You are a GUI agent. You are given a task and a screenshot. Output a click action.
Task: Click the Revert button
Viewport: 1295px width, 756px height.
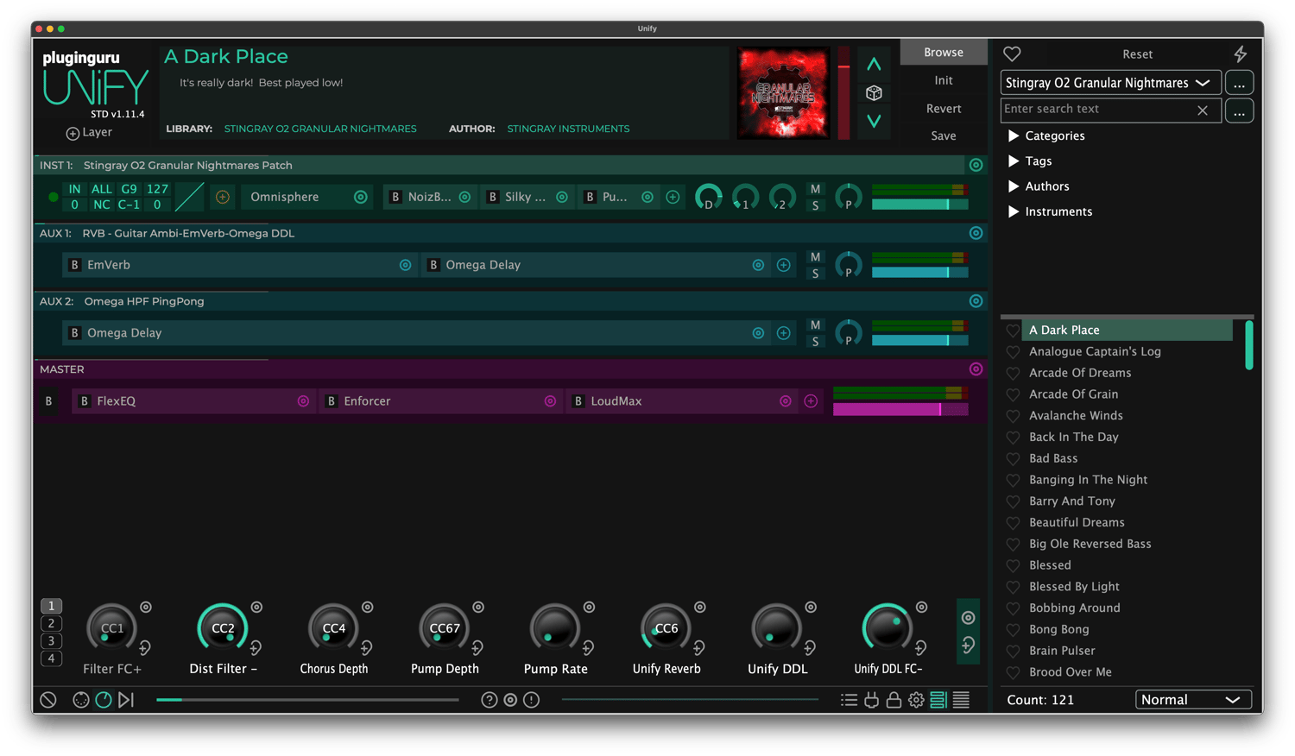pyautogui.click(x=943, y=109)
